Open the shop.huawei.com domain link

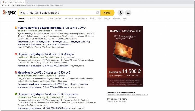click(x=27, y=76)
